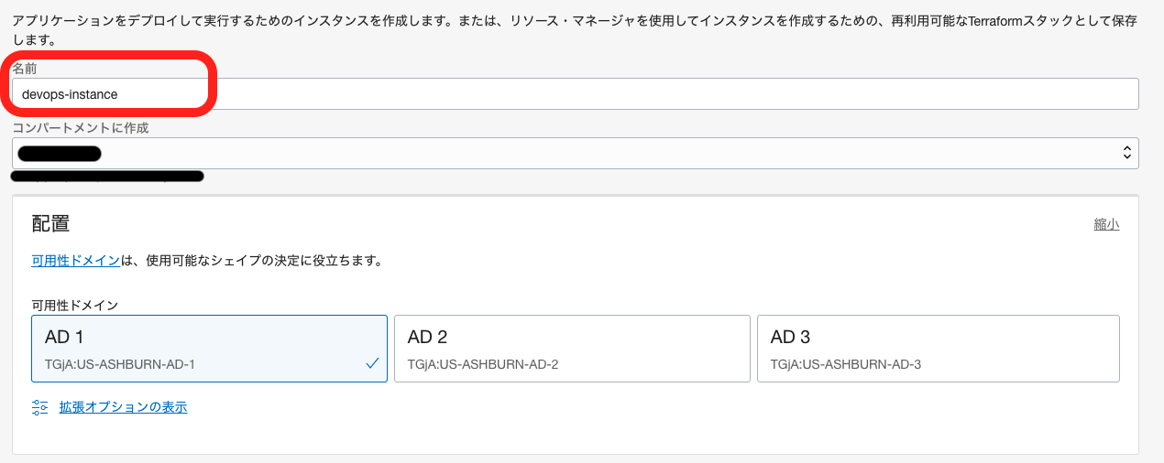Click the TGjA:US-ASHBURN-AD-3 text
The height and width of the screenshot is (463, 1164).
point(846,364)
